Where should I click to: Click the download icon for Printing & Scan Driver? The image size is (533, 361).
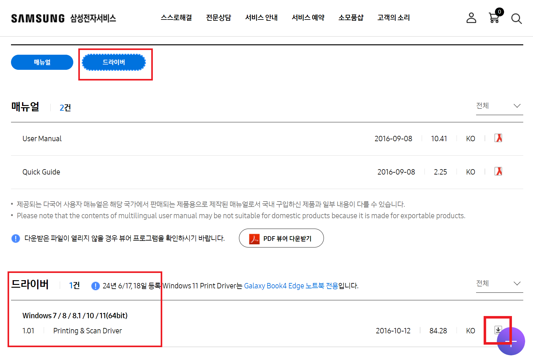(498, 330)
